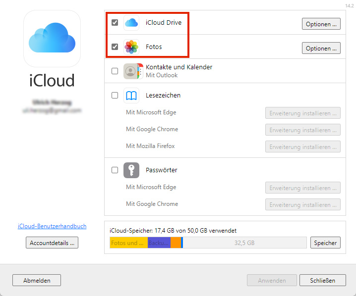The height and width of the screenshot is (296, 356).
Task: Click the Passwörter label
Action: 162,170
